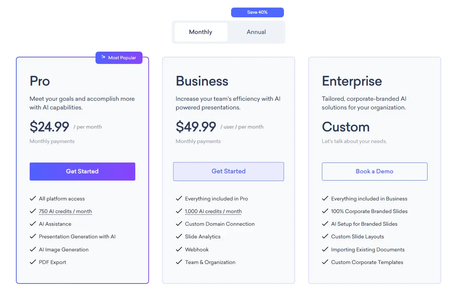
Task: Select the Business plan title
Action: coord(202,81)
